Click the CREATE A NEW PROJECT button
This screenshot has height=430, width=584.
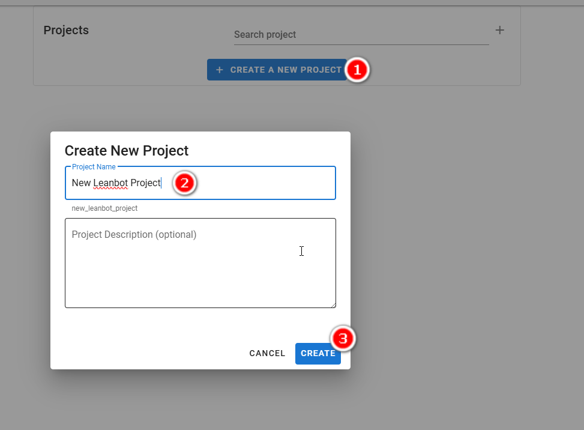(277, 70)
